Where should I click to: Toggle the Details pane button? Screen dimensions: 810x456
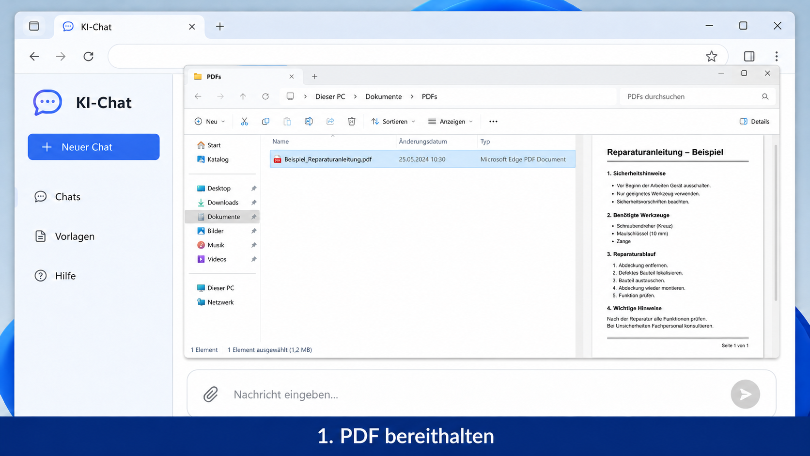point(754,122)
